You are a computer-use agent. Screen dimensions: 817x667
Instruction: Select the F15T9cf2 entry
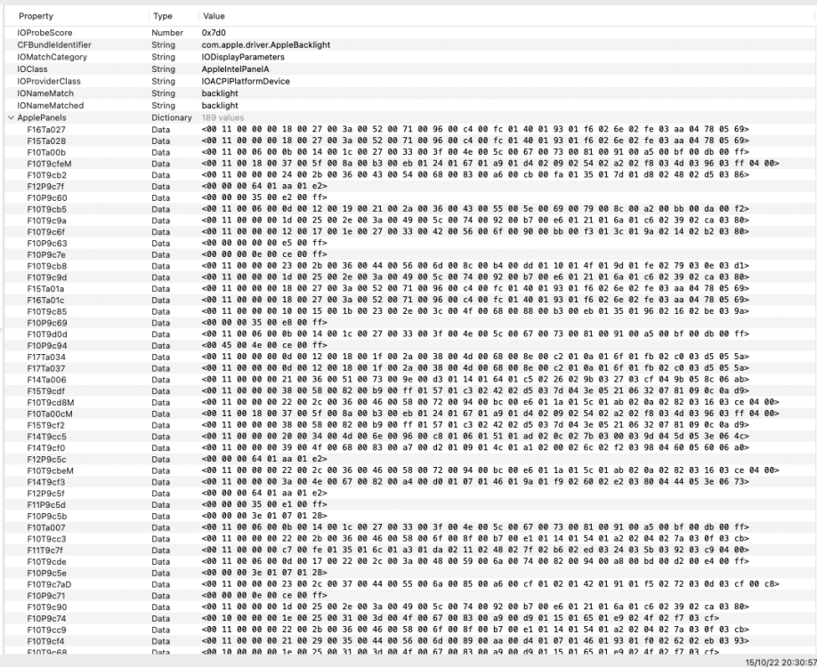[46, 425]
